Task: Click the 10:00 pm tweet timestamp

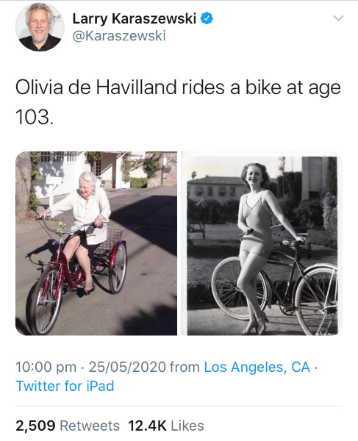Action: tap(46, 367)
